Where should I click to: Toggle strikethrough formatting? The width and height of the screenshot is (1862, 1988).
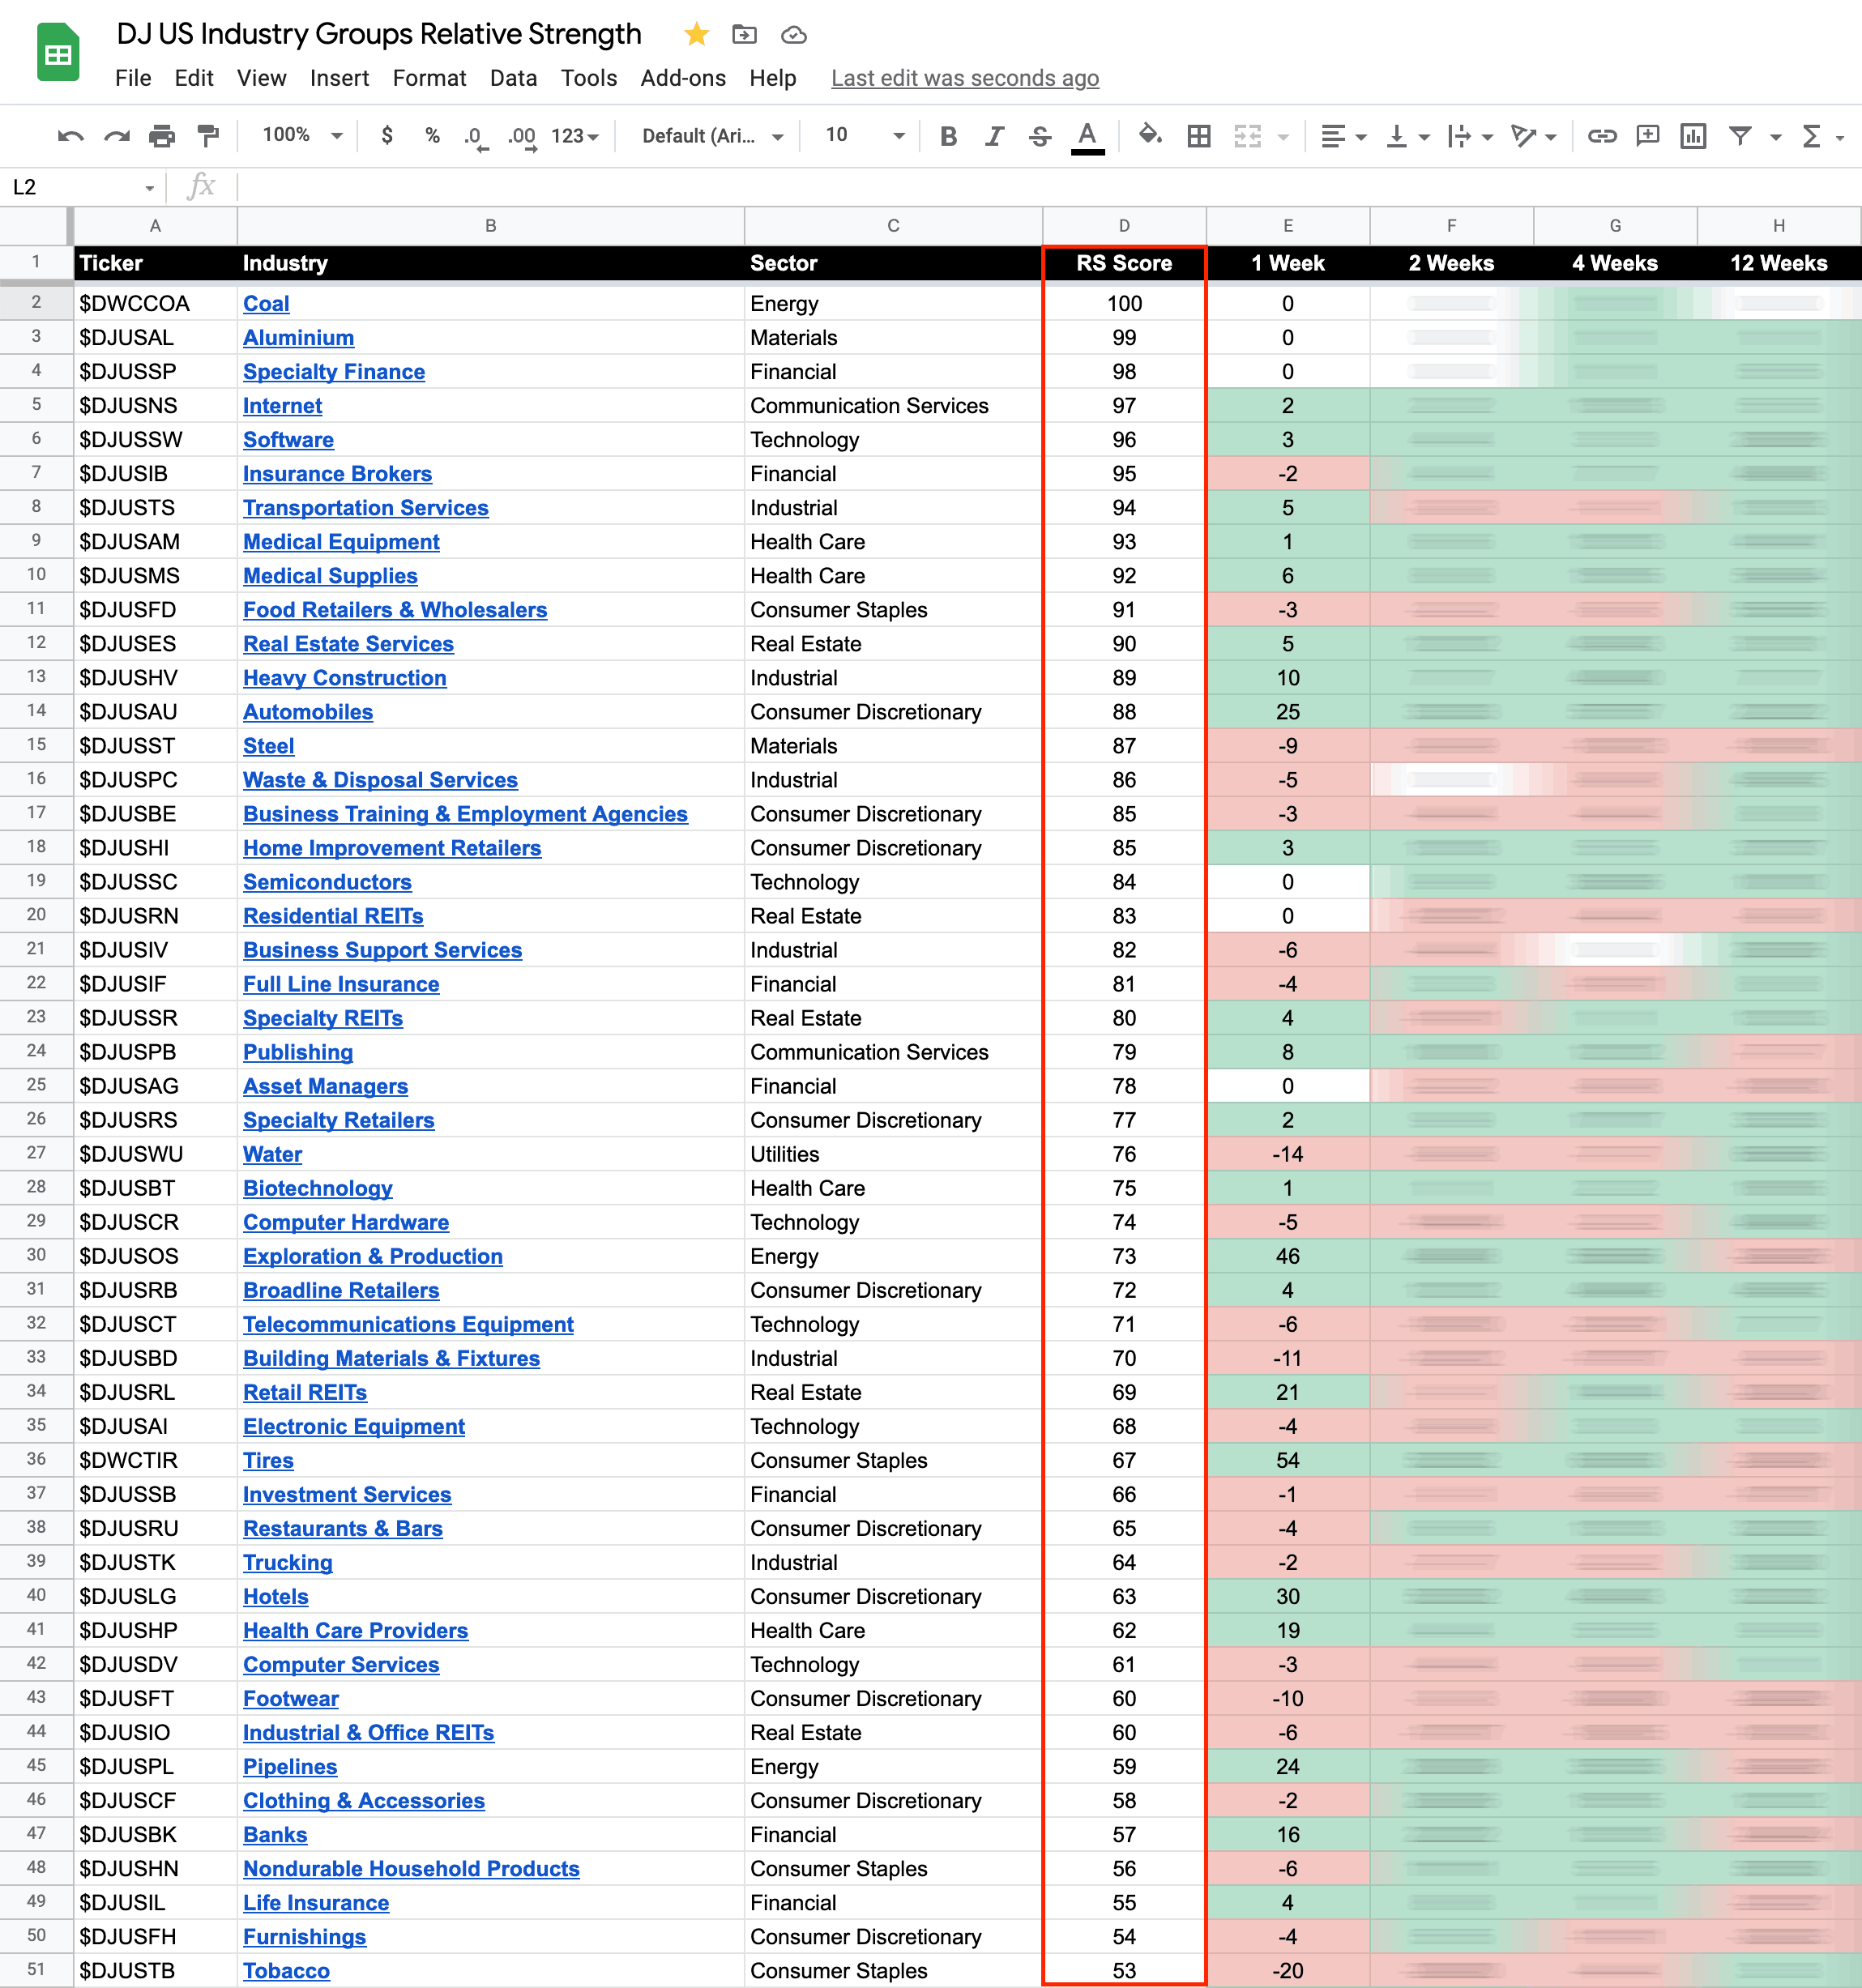click(x=1040, y=136)
